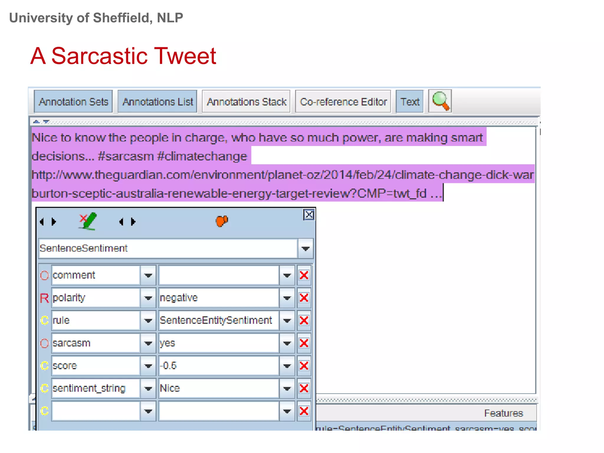604x453 pixels.
Task: Remove the comment feature row
Action: [x=304, y=275]
